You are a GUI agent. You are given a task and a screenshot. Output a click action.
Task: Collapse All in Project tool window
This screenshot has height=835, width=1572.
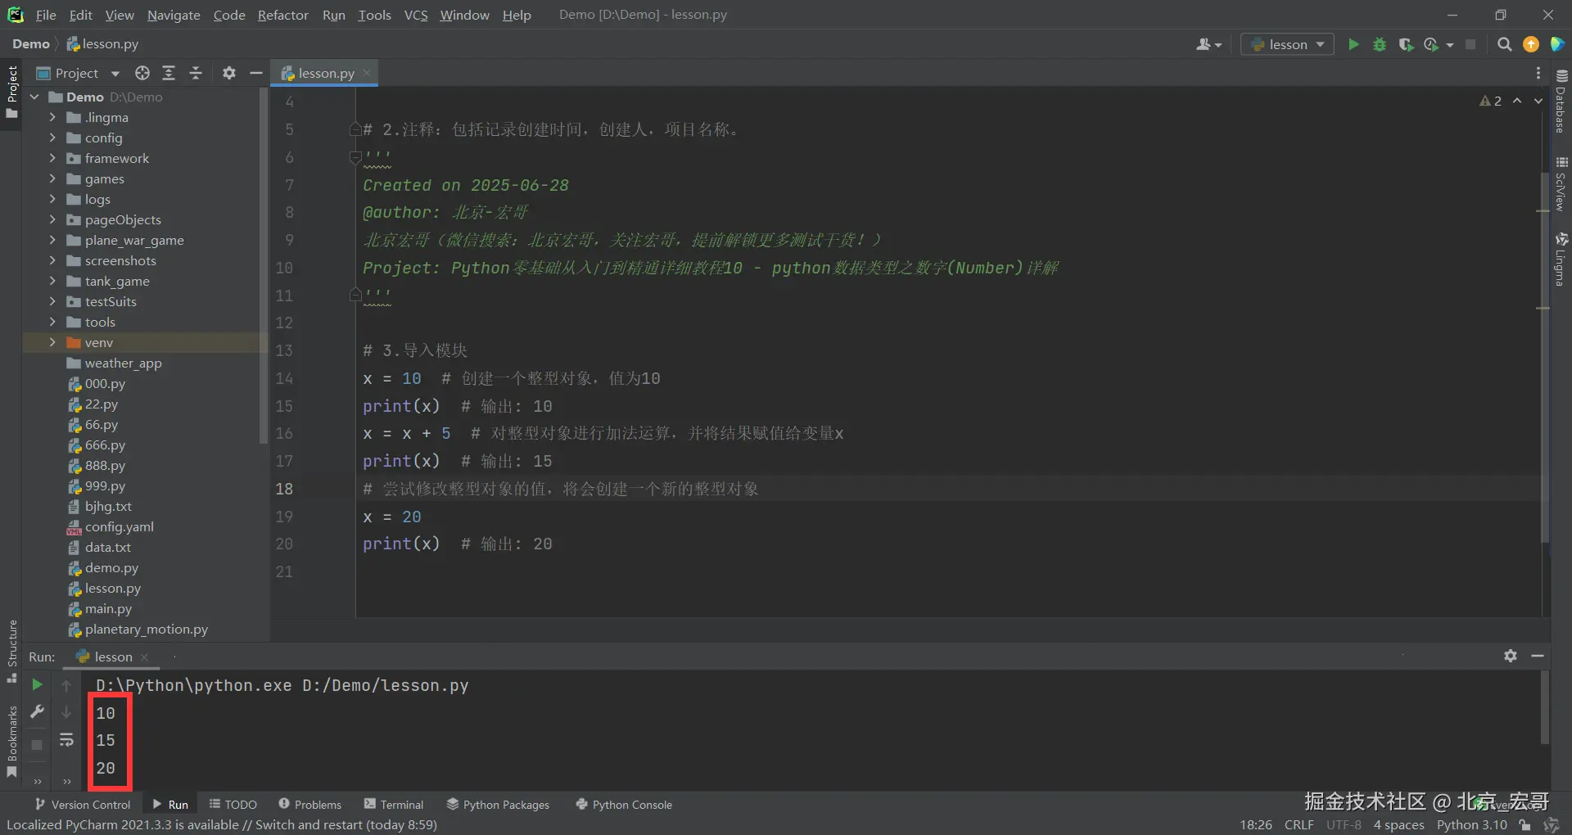196,73
